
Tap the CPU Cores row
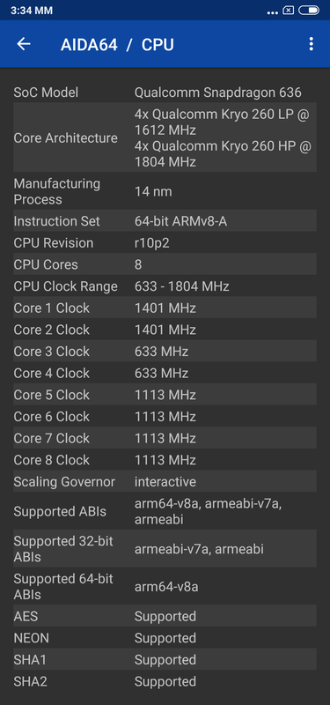point(165,264)
